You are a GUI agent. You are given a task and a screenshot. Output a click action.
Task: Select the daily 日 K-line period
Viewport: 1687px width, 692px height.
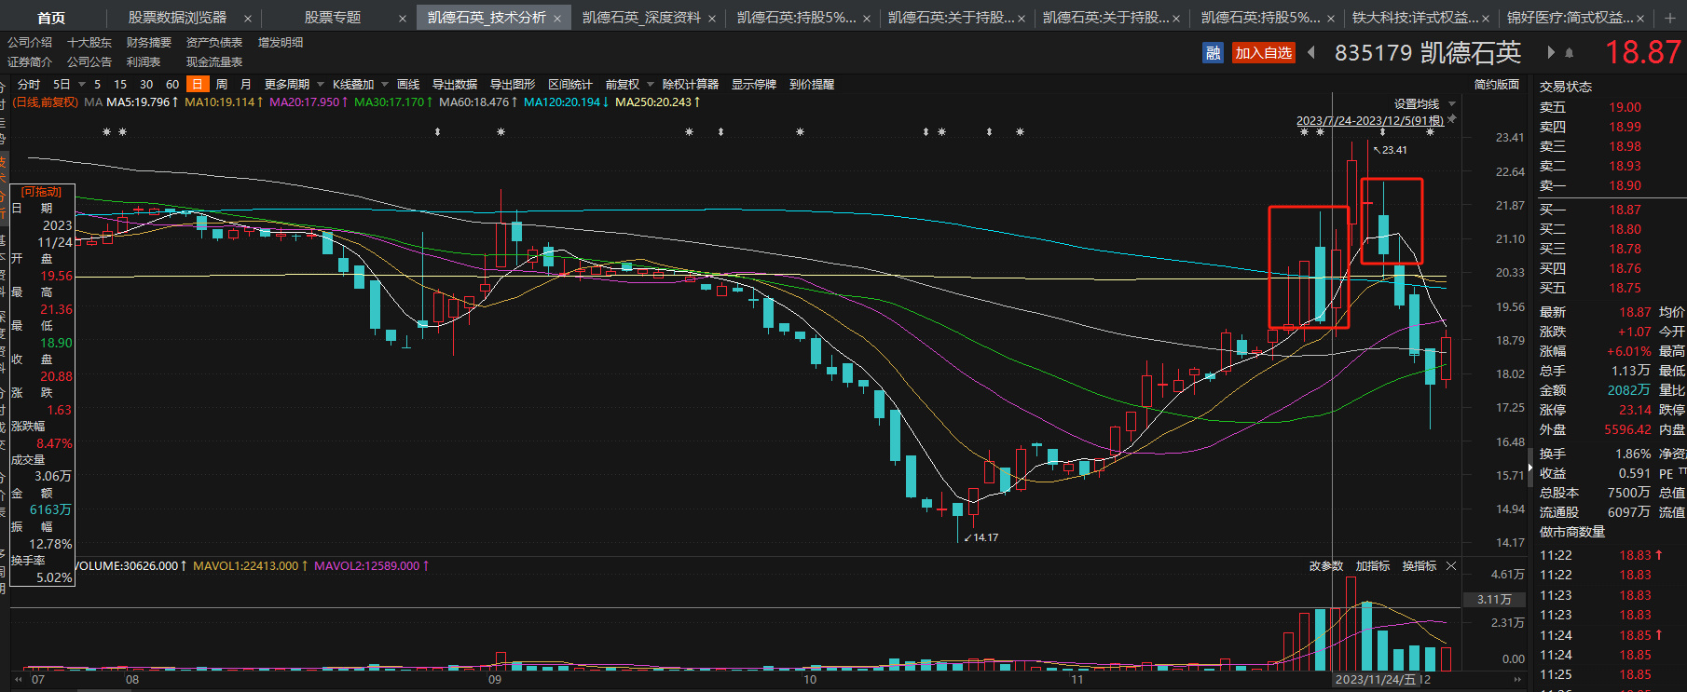click(197, 85)
